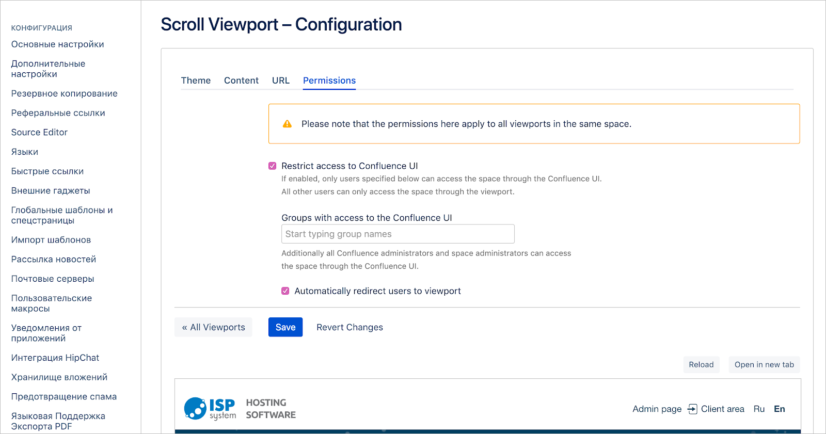Select the URL tab
The image size is (826, 434).
[x=281, y=81]
